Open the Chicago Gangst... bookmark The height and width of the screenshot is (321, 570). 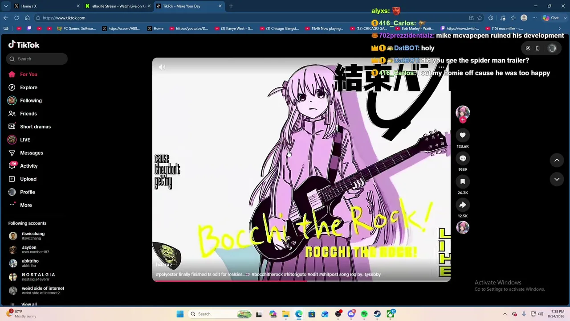pyautogui.click(x=279, y=29)
